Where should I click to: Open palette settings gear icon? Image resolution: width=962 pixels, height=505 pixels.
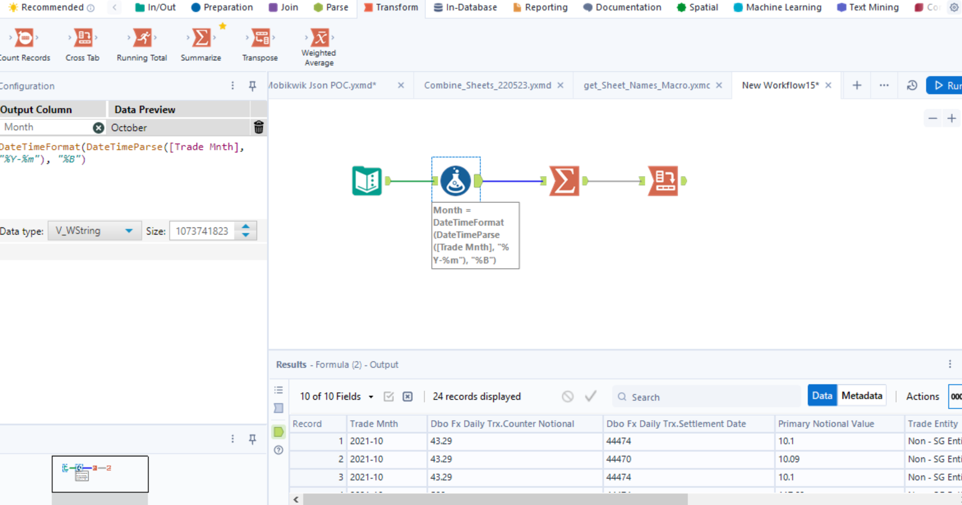point(954,7)
